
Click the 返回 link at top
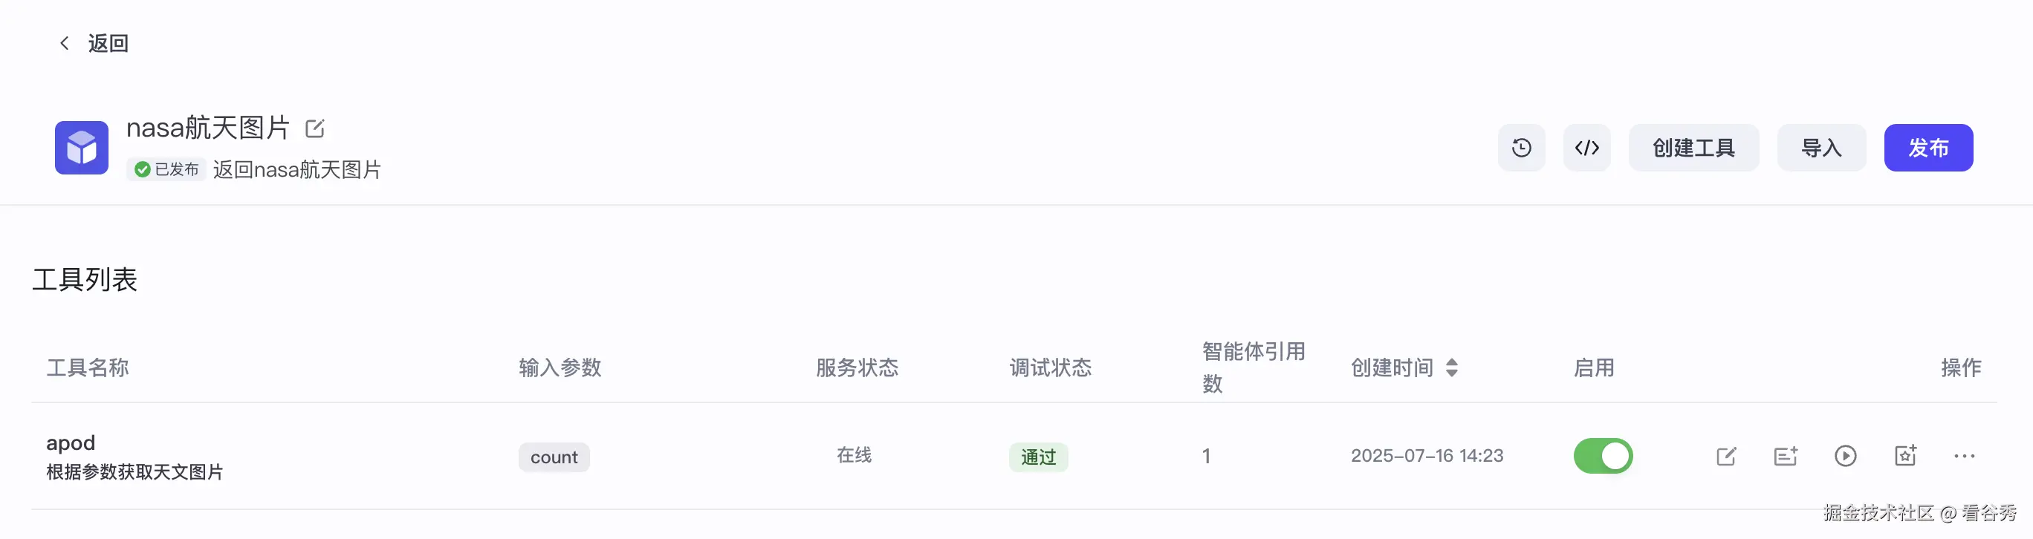(108, 42)
